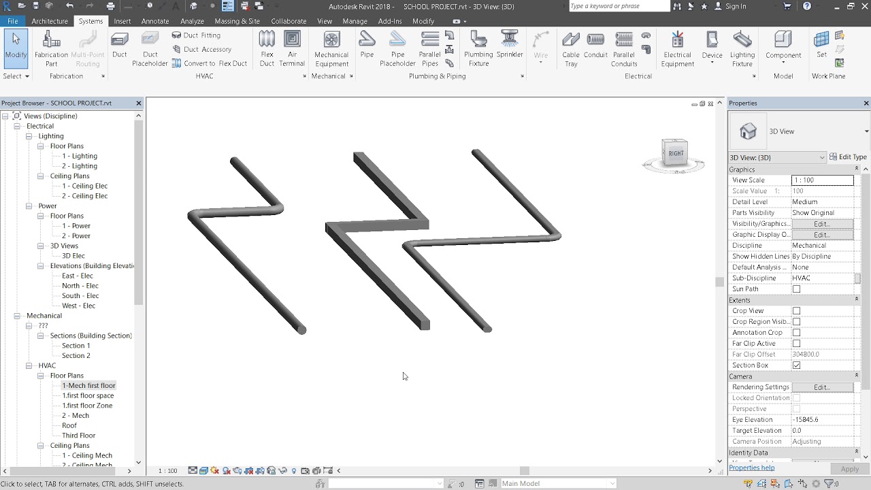
Task: Select the Cable Tray tool
Action: point(571,48)
